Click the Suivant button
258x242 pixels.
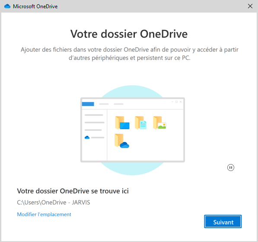click(223, 222)
